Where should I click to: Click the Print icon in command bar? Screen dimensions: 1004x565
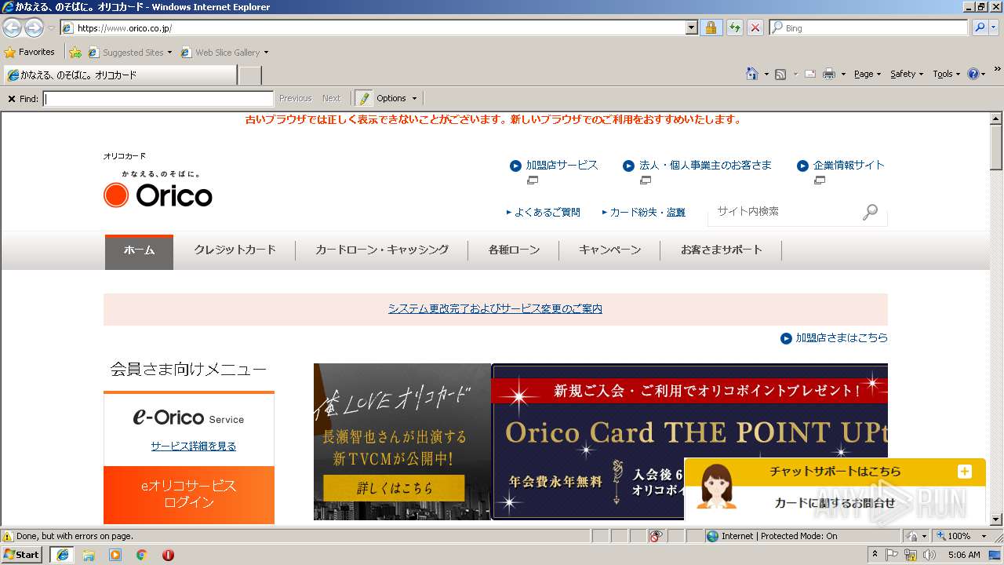(829, 74)
